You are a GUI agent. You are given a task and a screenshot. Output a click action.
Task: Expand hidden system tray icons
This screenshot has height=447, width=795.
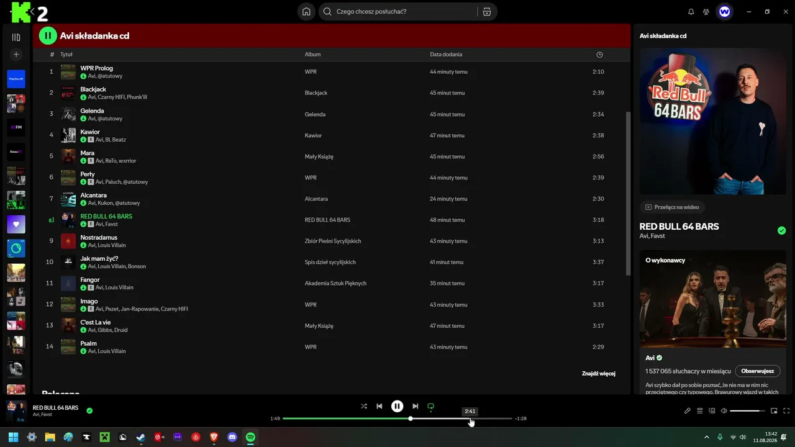(706, 437)
